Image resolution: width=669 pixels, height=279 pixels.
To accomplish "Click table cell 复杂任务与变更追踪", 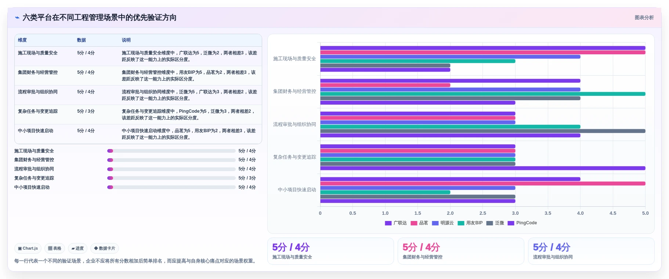I will click(38, 112).
